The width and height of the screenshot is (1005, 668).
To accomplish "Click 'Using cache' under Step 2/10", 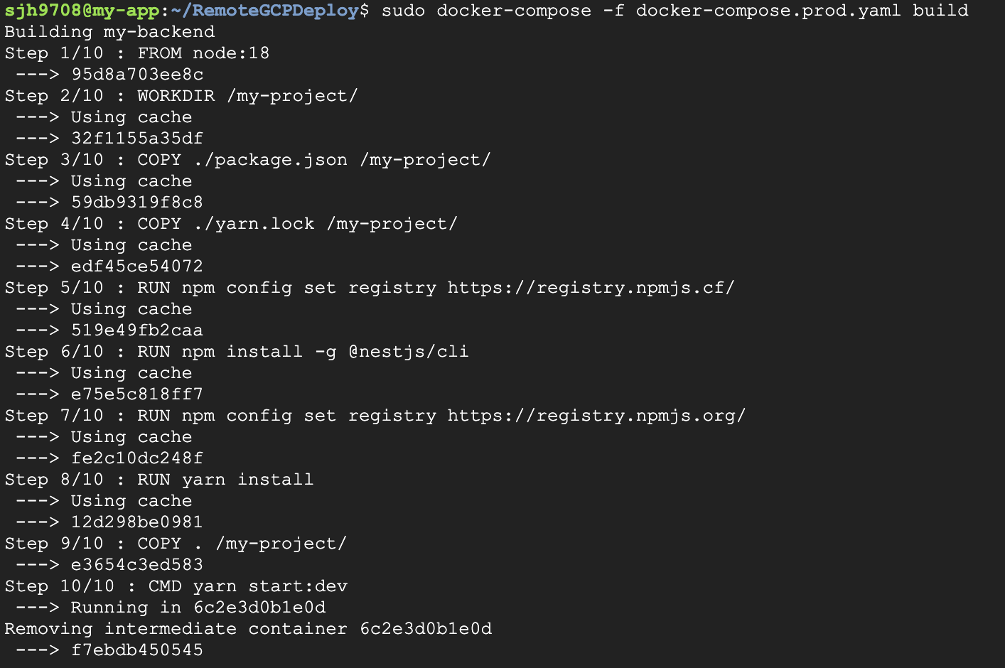I will (x=131, y=117).
